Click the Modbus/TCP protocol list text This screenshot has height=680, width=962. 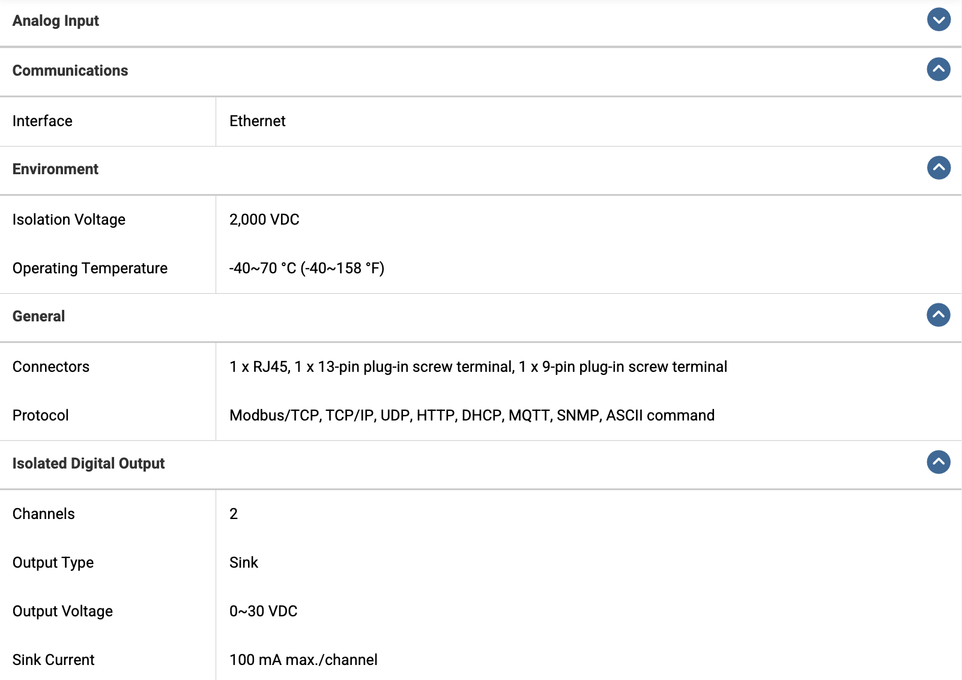click(x=472, y=416)
